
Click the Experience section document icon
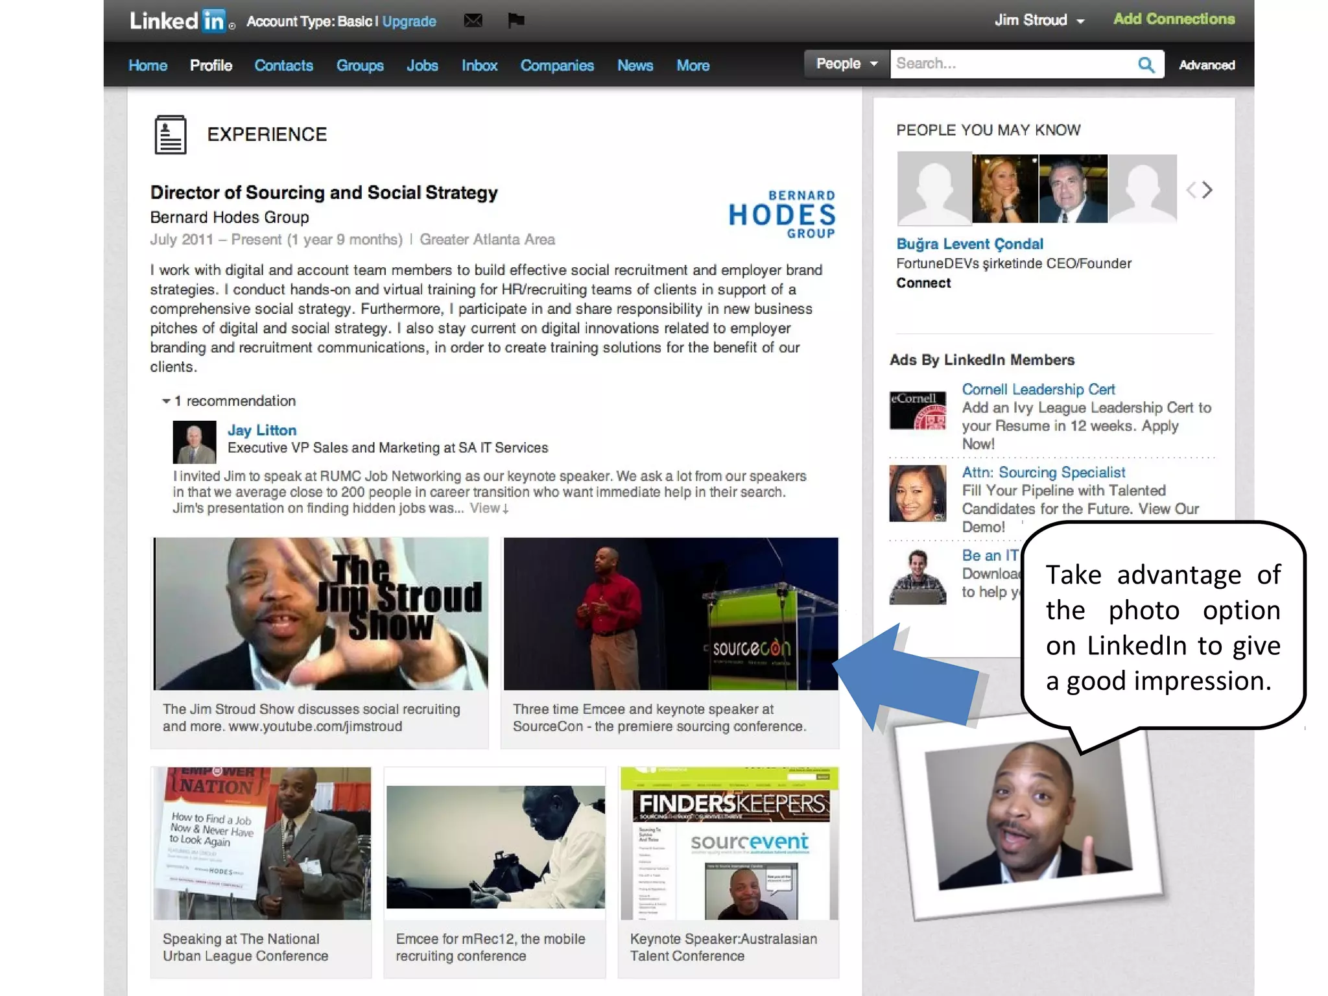(x=171, y=135)
